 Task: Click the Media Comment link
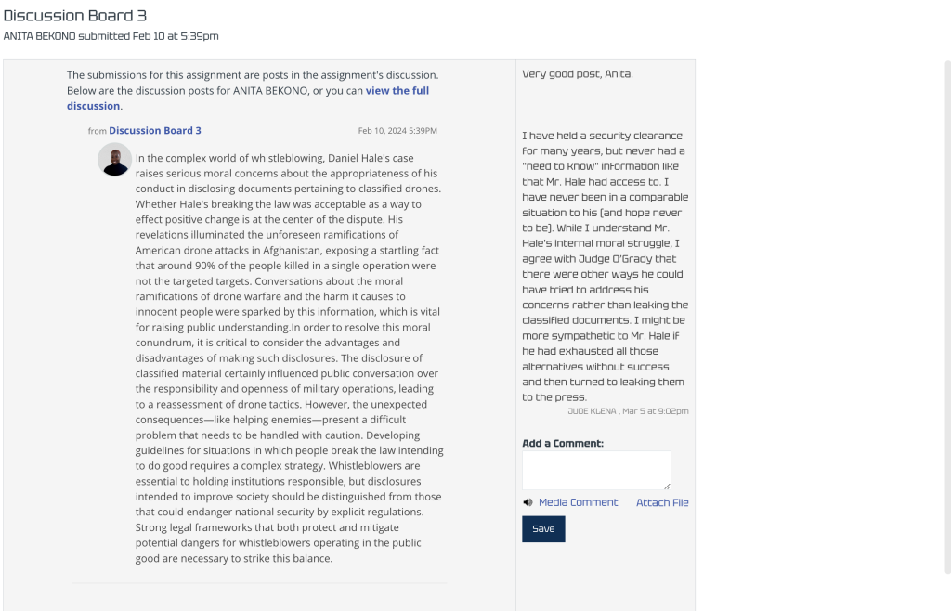pos(578,502)
